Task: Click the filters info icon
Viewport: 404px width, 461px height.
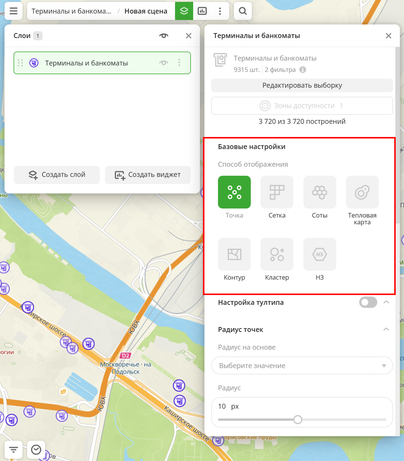Action: pos(303,70)
